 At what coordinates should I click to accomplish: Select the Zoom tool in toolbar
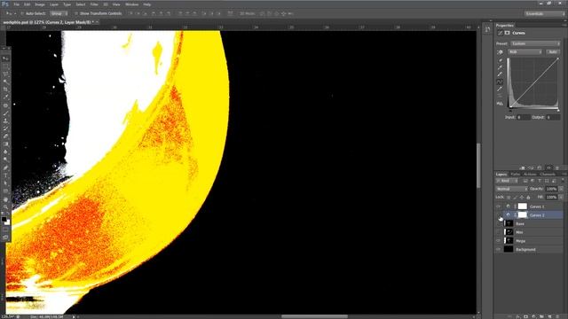(5, 206)
